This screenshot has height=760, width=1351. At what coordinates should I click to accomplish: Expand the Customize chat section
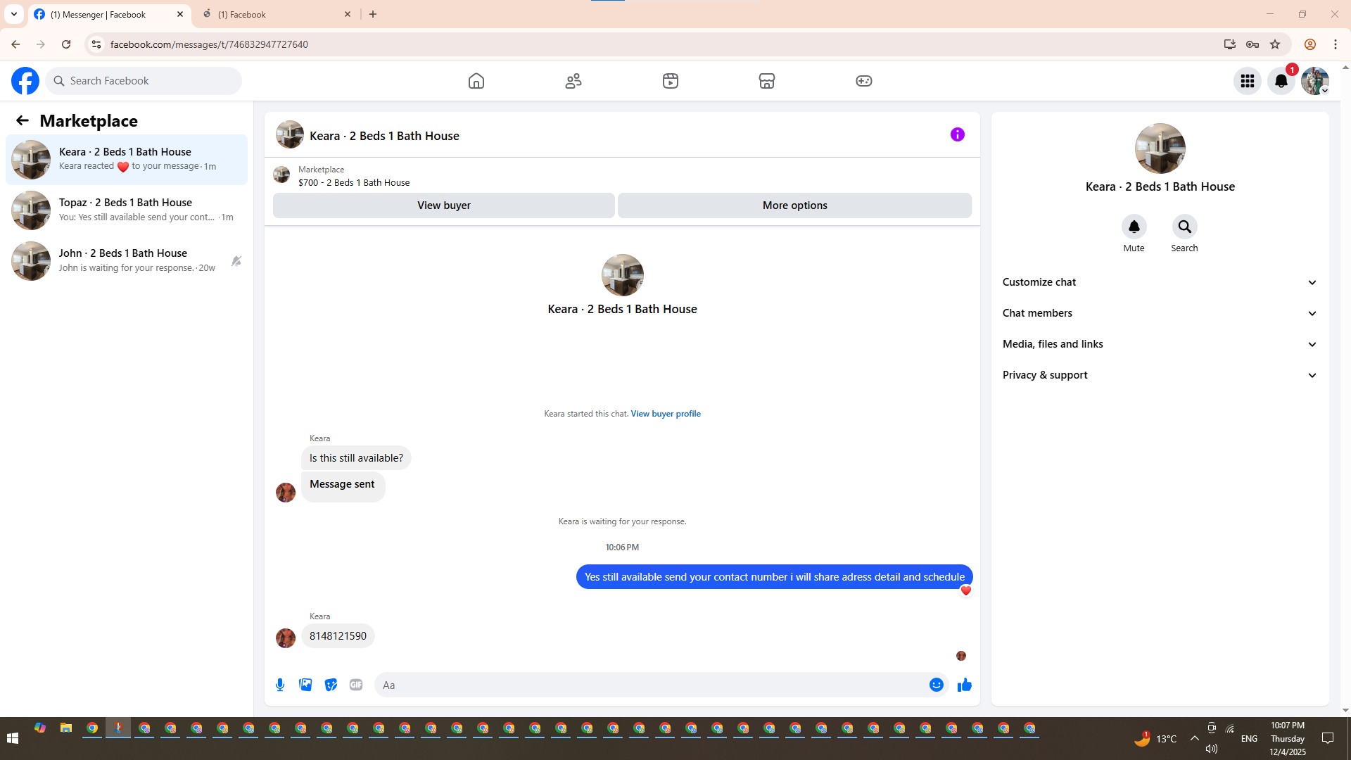tap(1159, 282)
